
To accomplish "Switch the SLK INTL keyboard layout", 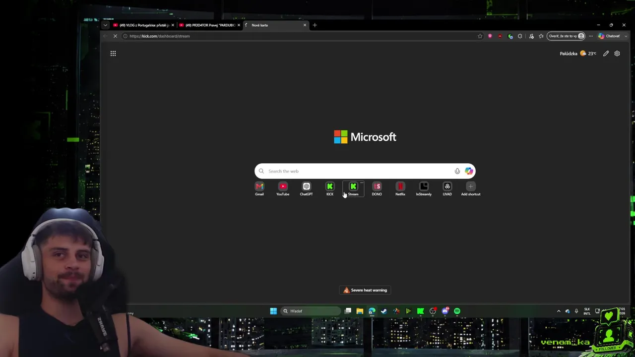I will click(x=587, y=311).
